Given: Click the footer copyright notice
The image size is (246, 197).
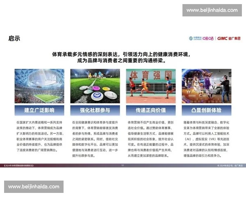Looking at the screenshot, I should (x=230, y=165).
